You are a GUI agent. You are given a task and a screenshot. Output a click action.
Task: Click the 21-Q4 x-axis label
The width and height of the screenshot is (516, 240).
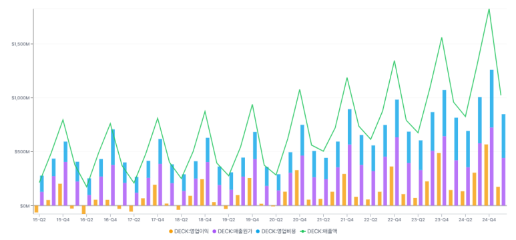pyautogui.click(x=347, y=219)
